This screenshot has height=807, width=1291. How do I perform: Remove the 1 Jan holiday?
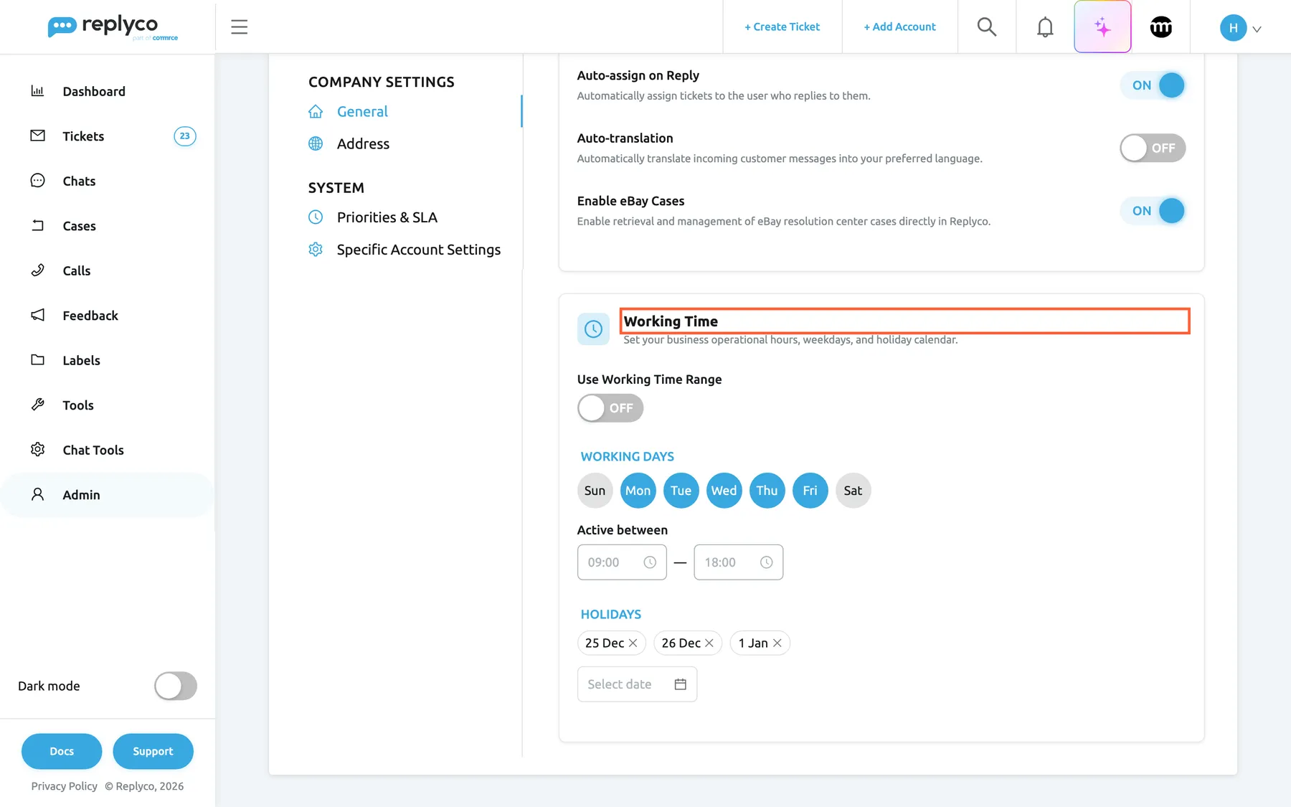tap(777, 643)
